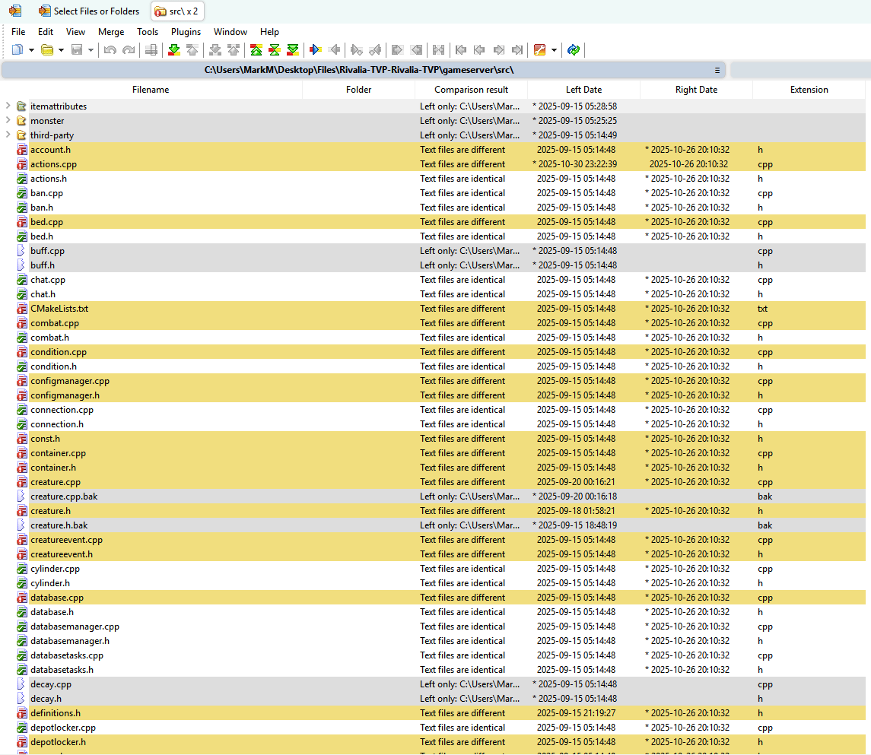Screen dimensions: 871x755
Task: Click the Refresh green arrows icon
Action: [x=574, y=50]
